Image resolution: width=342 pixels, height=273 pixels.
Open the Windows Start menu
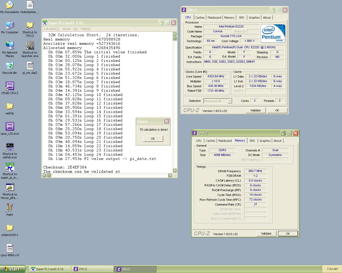pos(13,269)
